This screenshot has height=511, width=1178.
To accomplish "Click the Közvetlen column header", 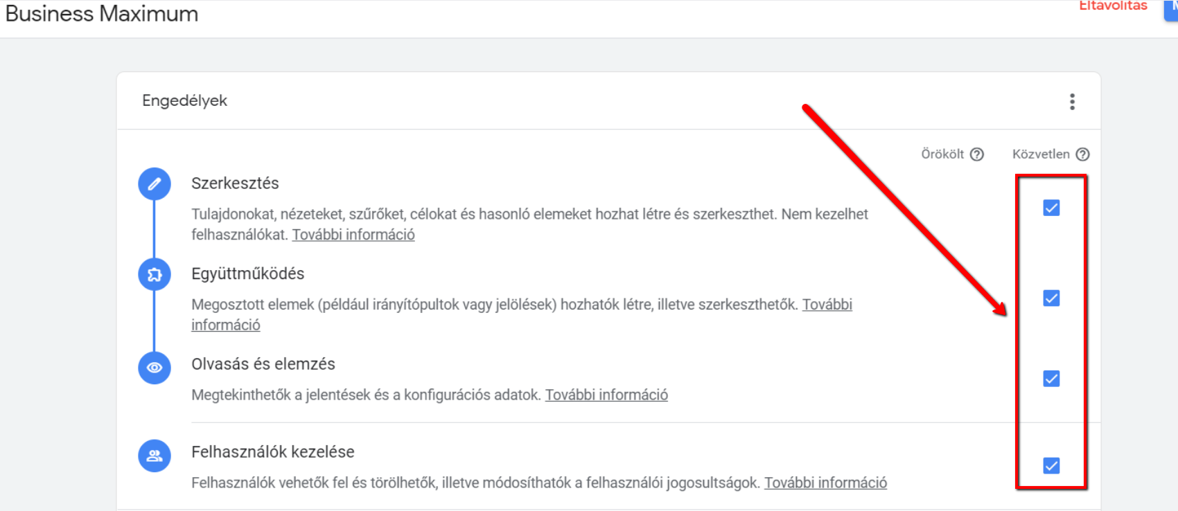I will point(1041,154).
